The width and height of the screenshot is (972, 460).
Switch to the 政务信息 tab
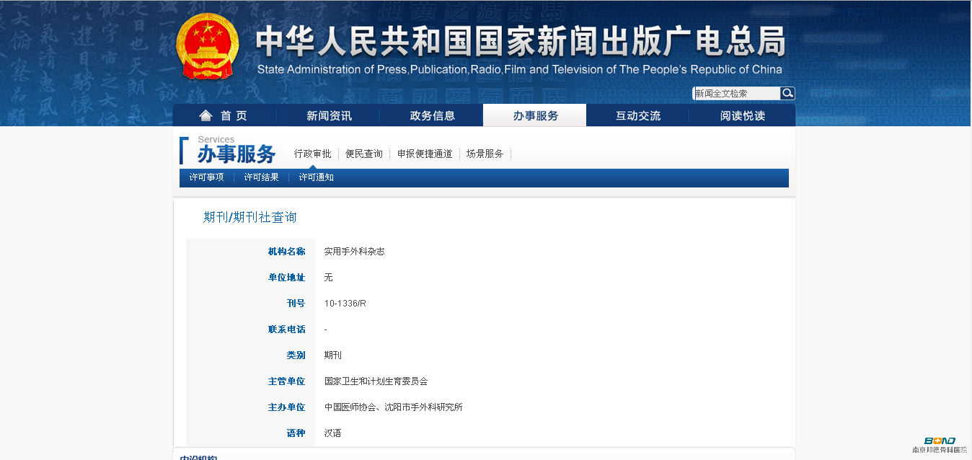tap(432, 115)
